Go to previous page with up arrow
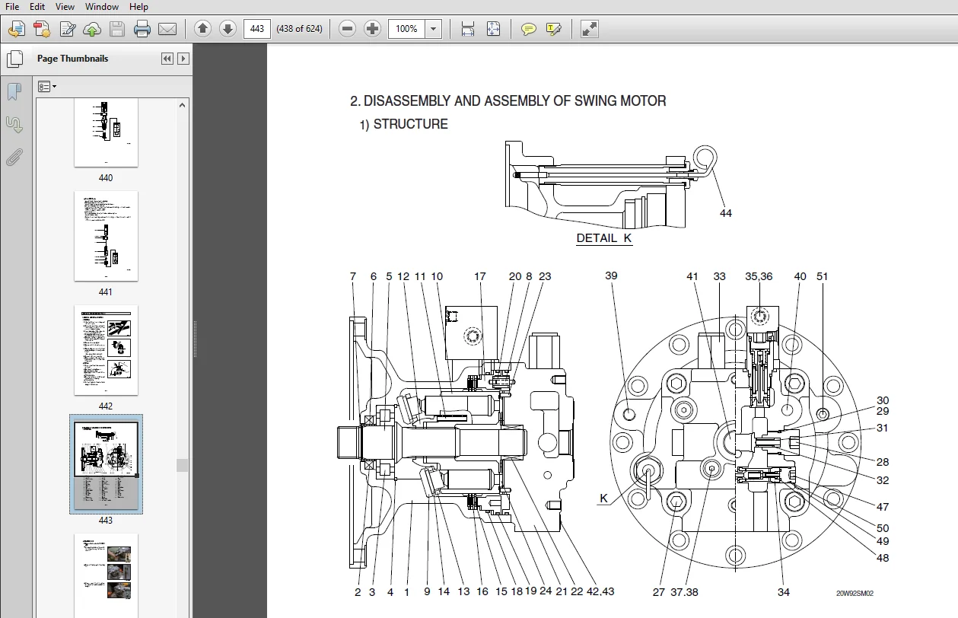This screenshot has width=958, height=618. 202,29
